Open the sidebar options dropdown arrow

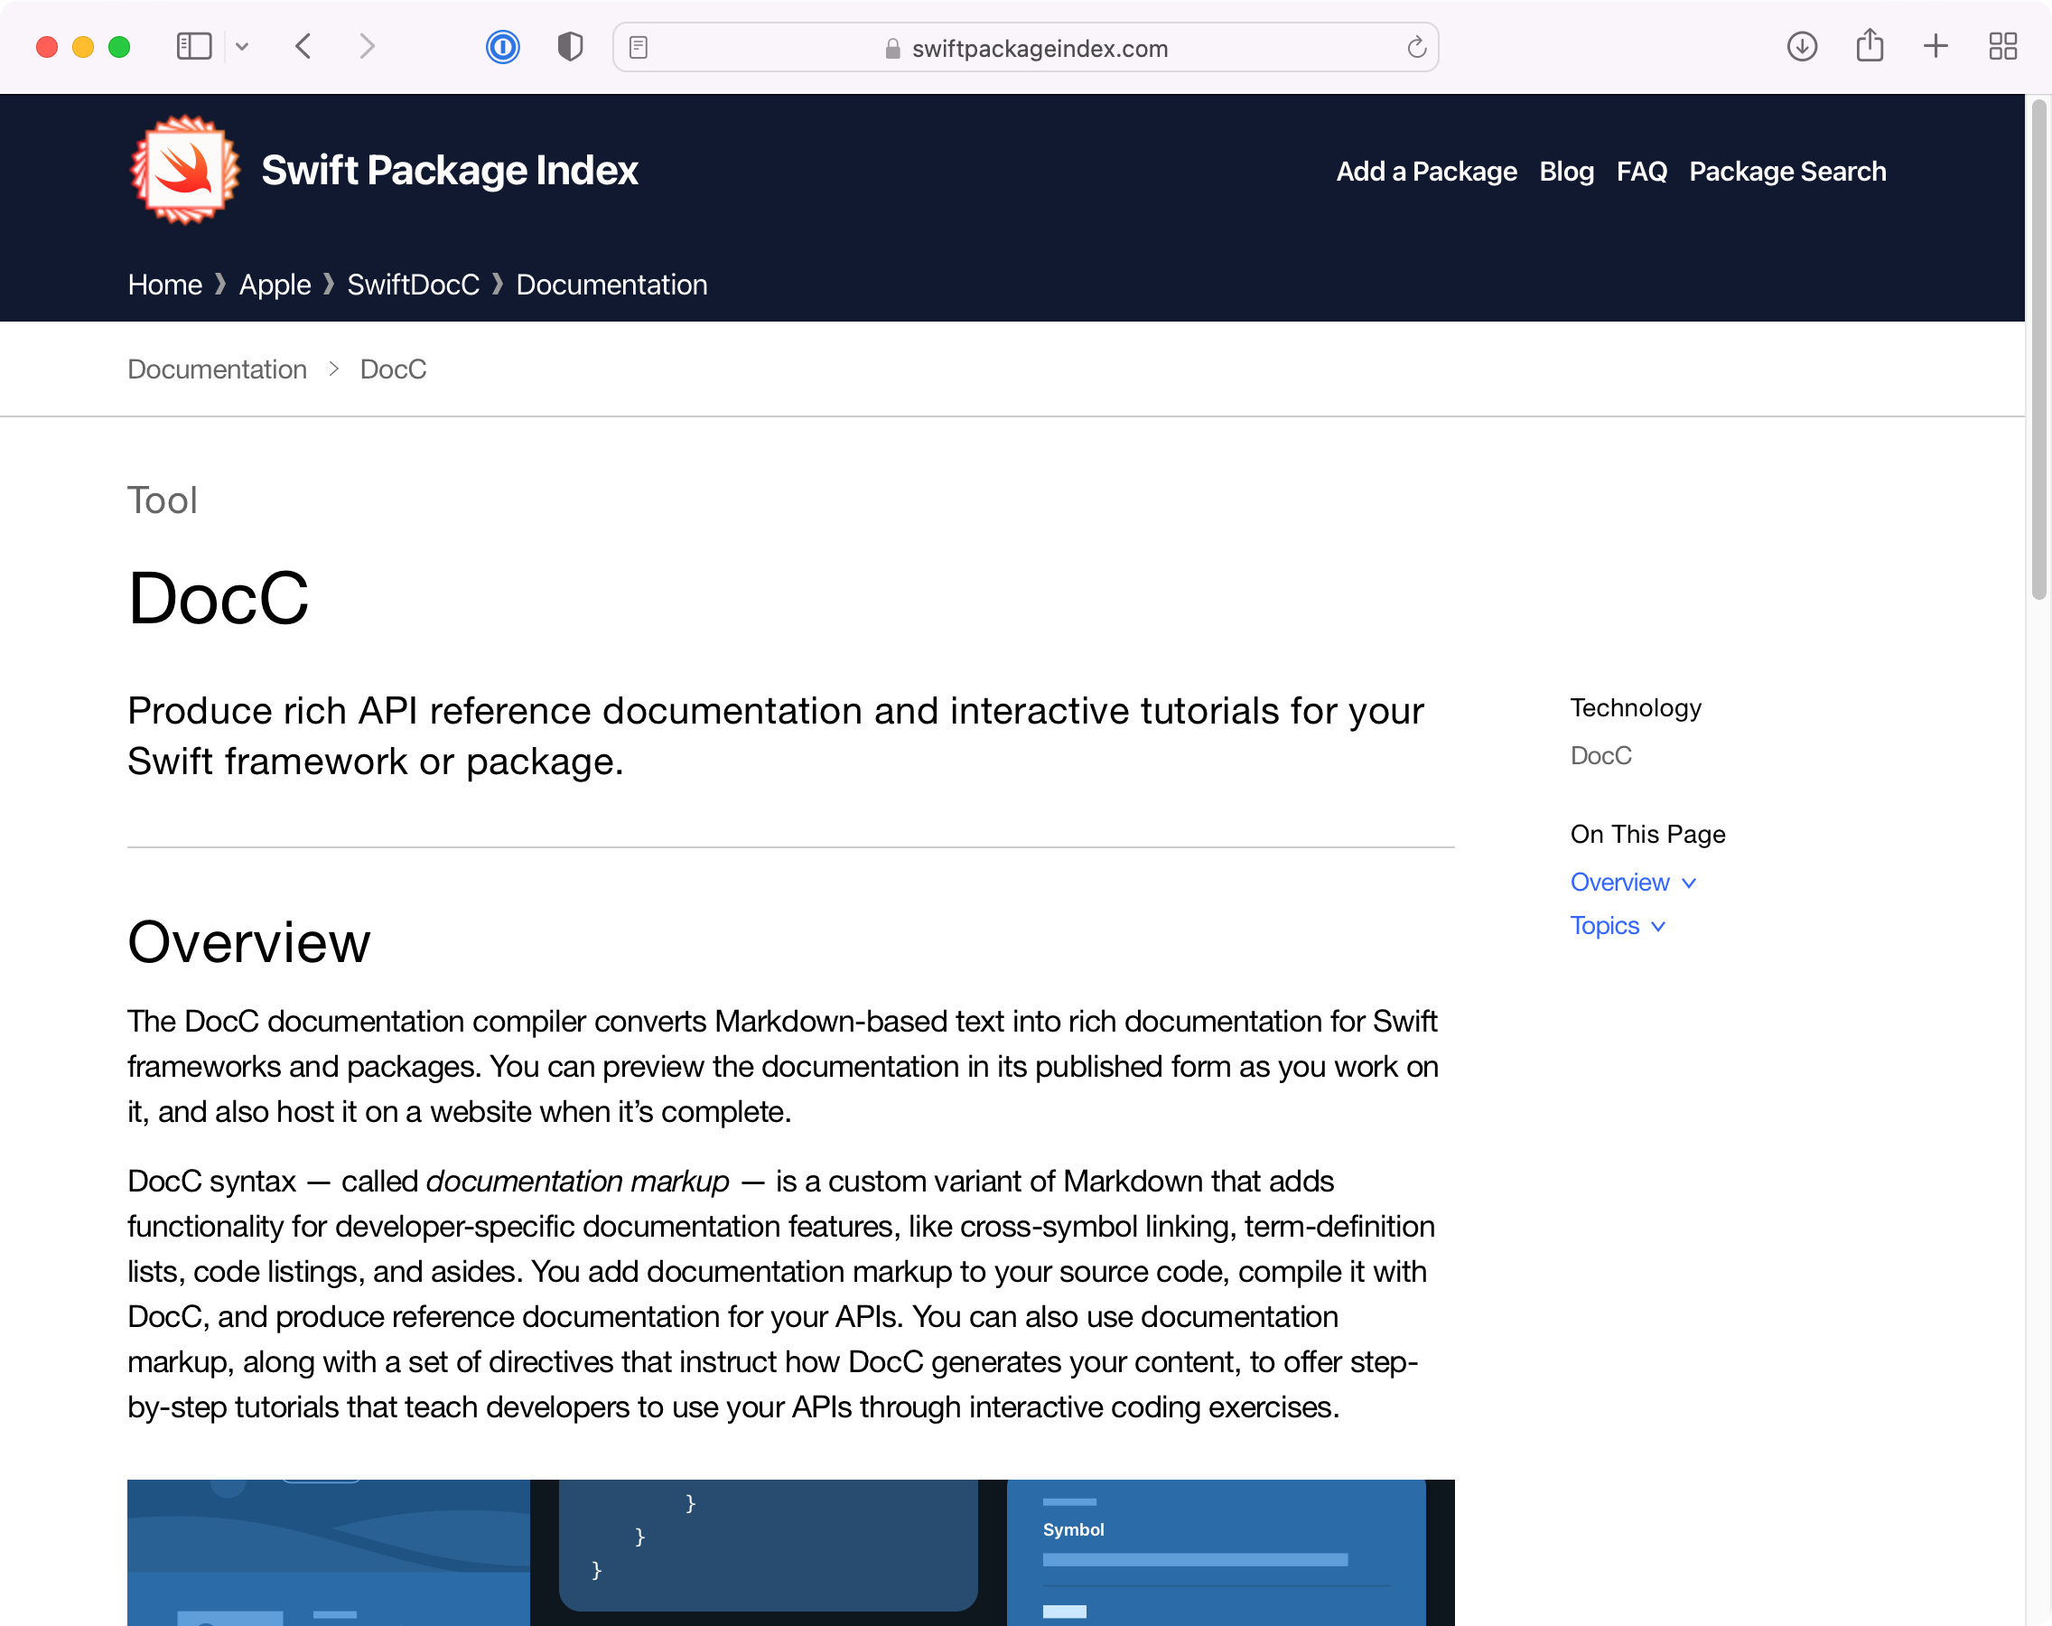(242, 47)
